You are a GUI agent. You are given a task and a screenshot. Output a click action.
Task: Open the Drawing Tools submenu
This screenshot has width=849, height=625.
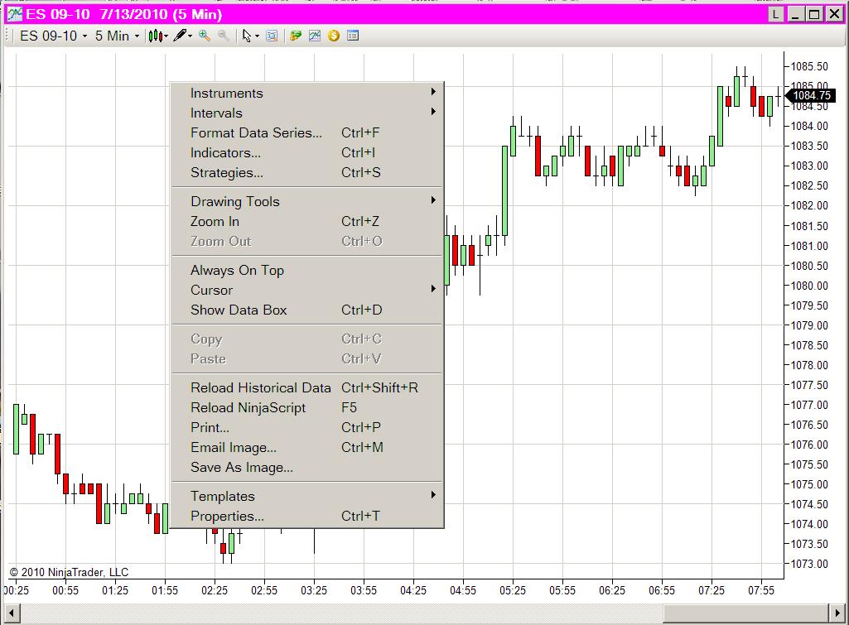click(307, 201)
